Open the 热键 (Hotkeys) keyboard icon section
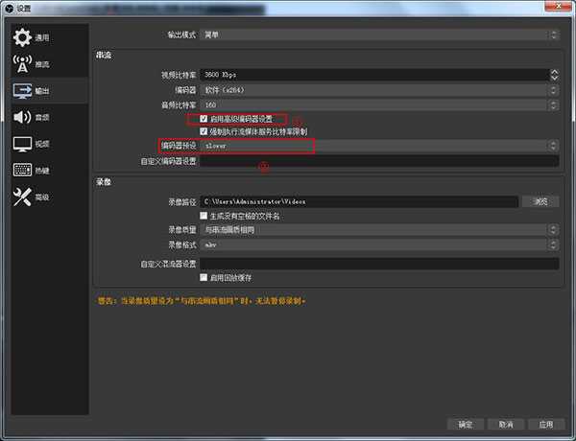This screenshot has height=441, width=576. 23,170
